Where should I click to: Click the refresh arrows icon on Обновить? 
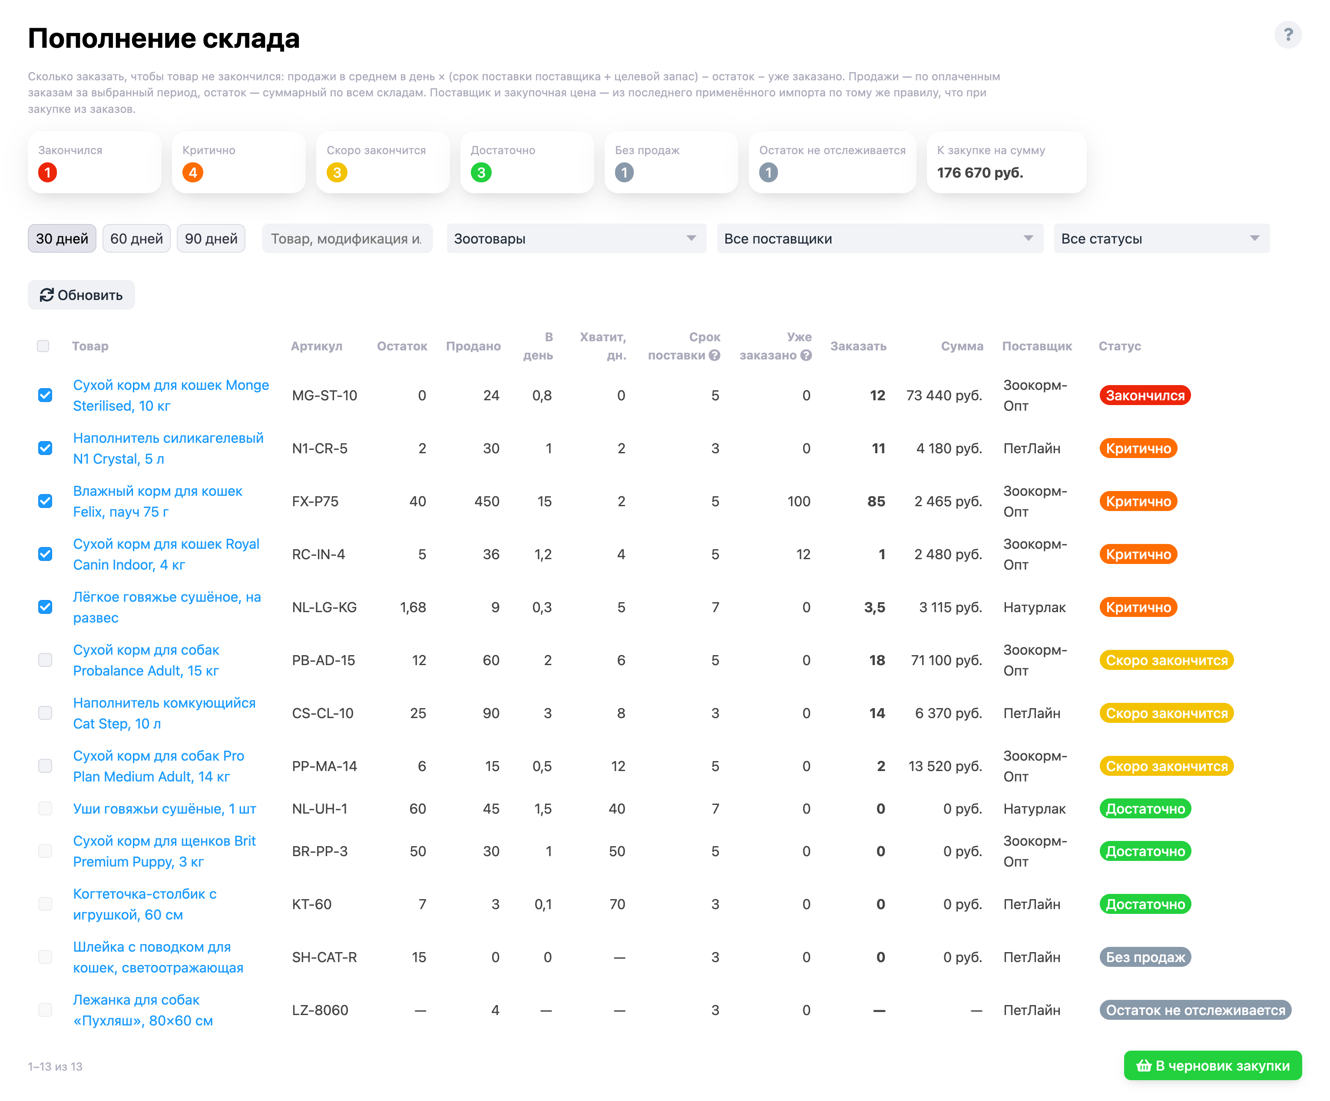pos(47,295)
